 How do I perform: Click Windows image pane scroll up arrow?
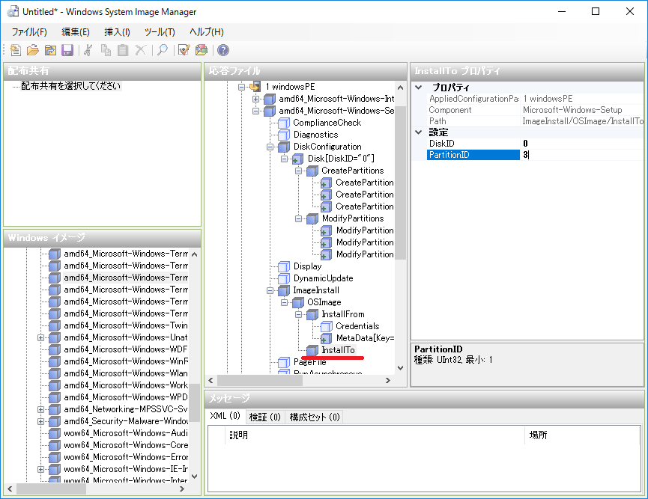tap(194, 254)
